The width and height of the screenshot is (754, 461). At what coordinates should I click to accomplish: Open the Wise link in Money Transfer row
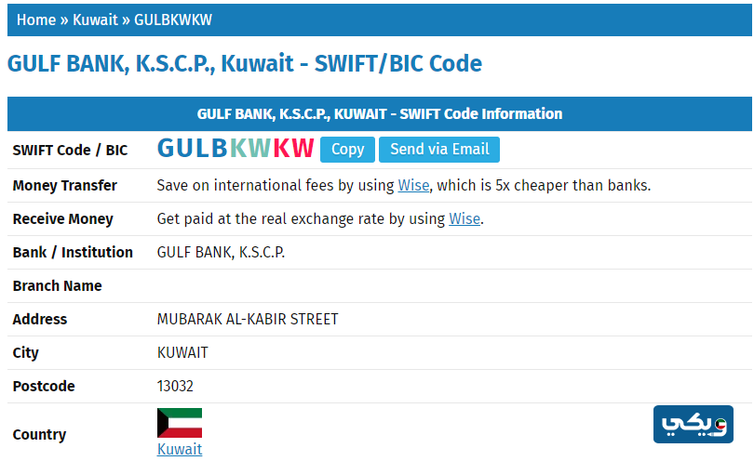point(413,185)
